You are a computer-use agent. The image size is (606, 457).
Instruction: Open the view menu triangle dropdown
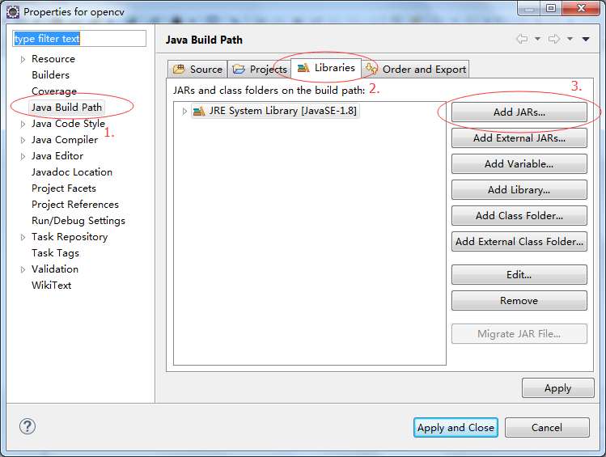point(586,39)
